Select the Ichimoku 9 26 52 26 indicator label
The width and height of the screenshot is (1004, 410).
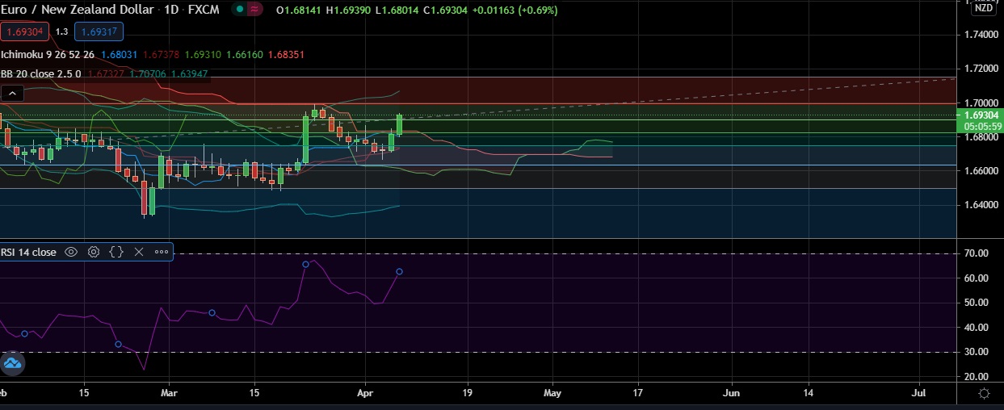(48, 54)
